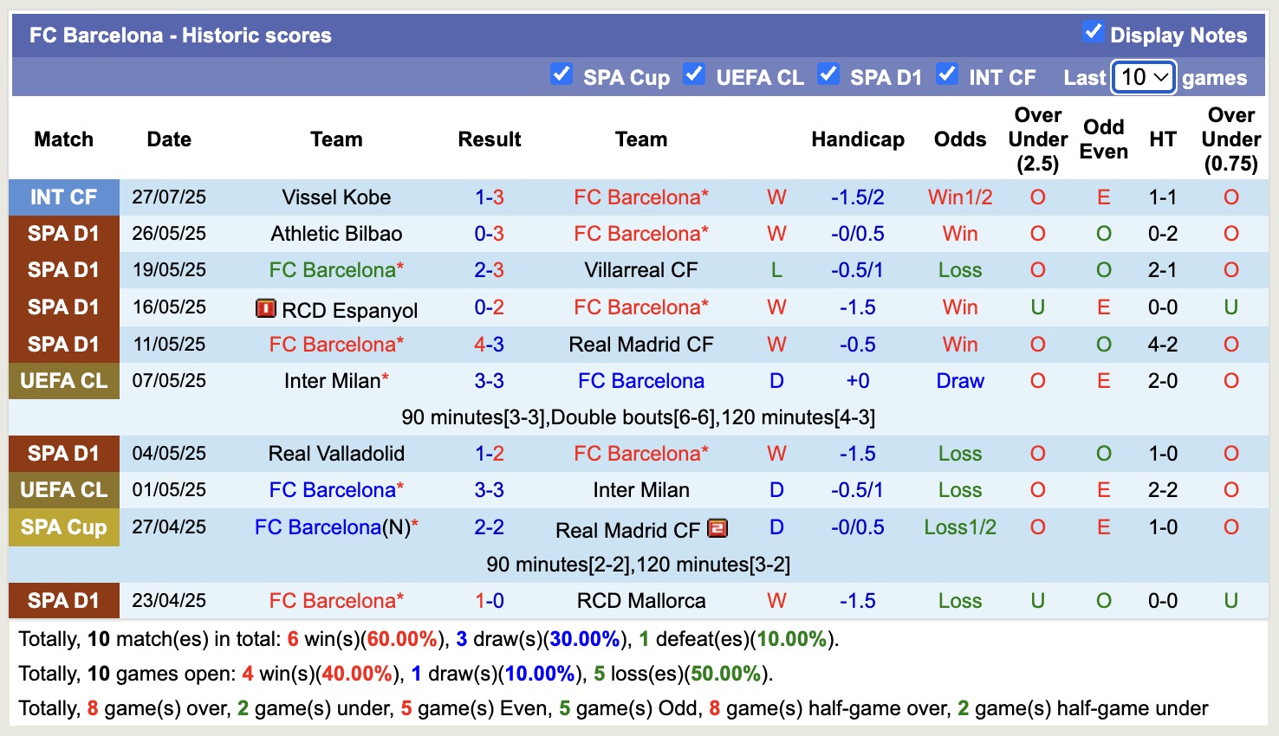Click the INT CF competition label

click(x=64, y=197)
